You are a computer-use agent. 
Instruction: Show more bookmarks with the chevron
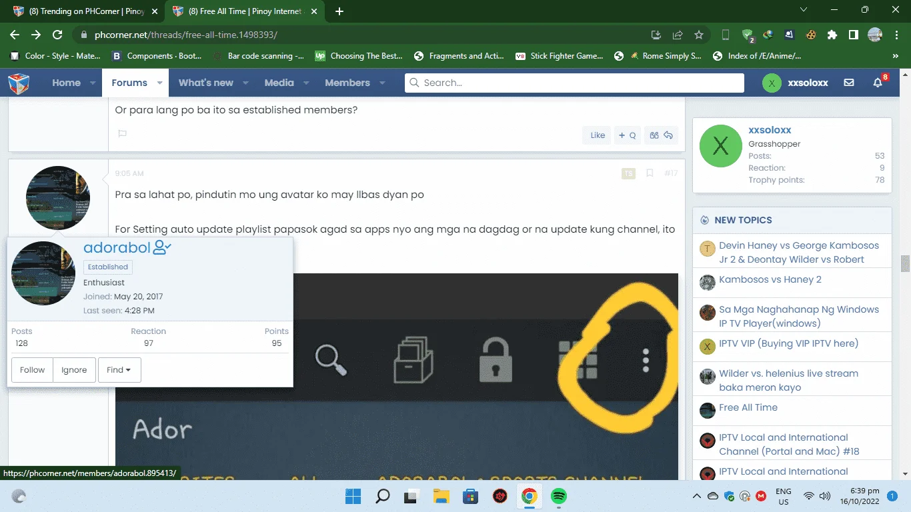(896, 56)
